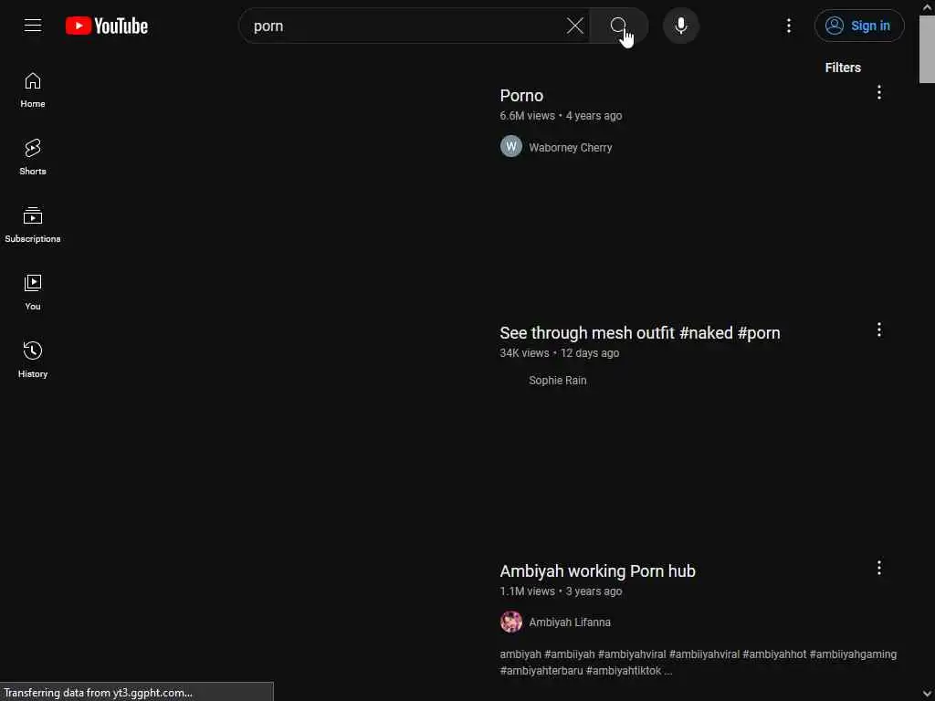Open more options for Porno video
Screen dimensions: 935x701
(x=879, y=92)
